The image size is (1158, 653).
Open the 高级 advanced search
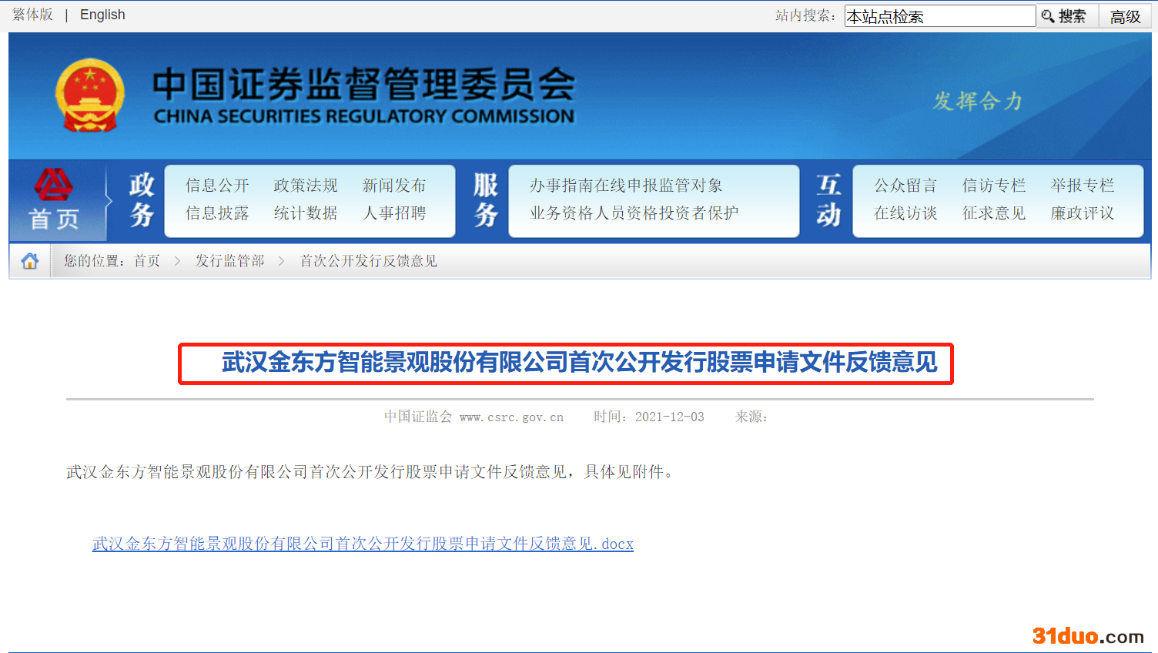coord(1125,16)
